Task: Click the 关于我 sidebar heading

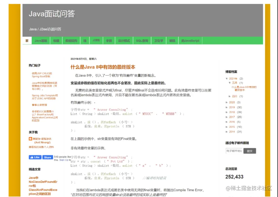Action: click(33, 132)
